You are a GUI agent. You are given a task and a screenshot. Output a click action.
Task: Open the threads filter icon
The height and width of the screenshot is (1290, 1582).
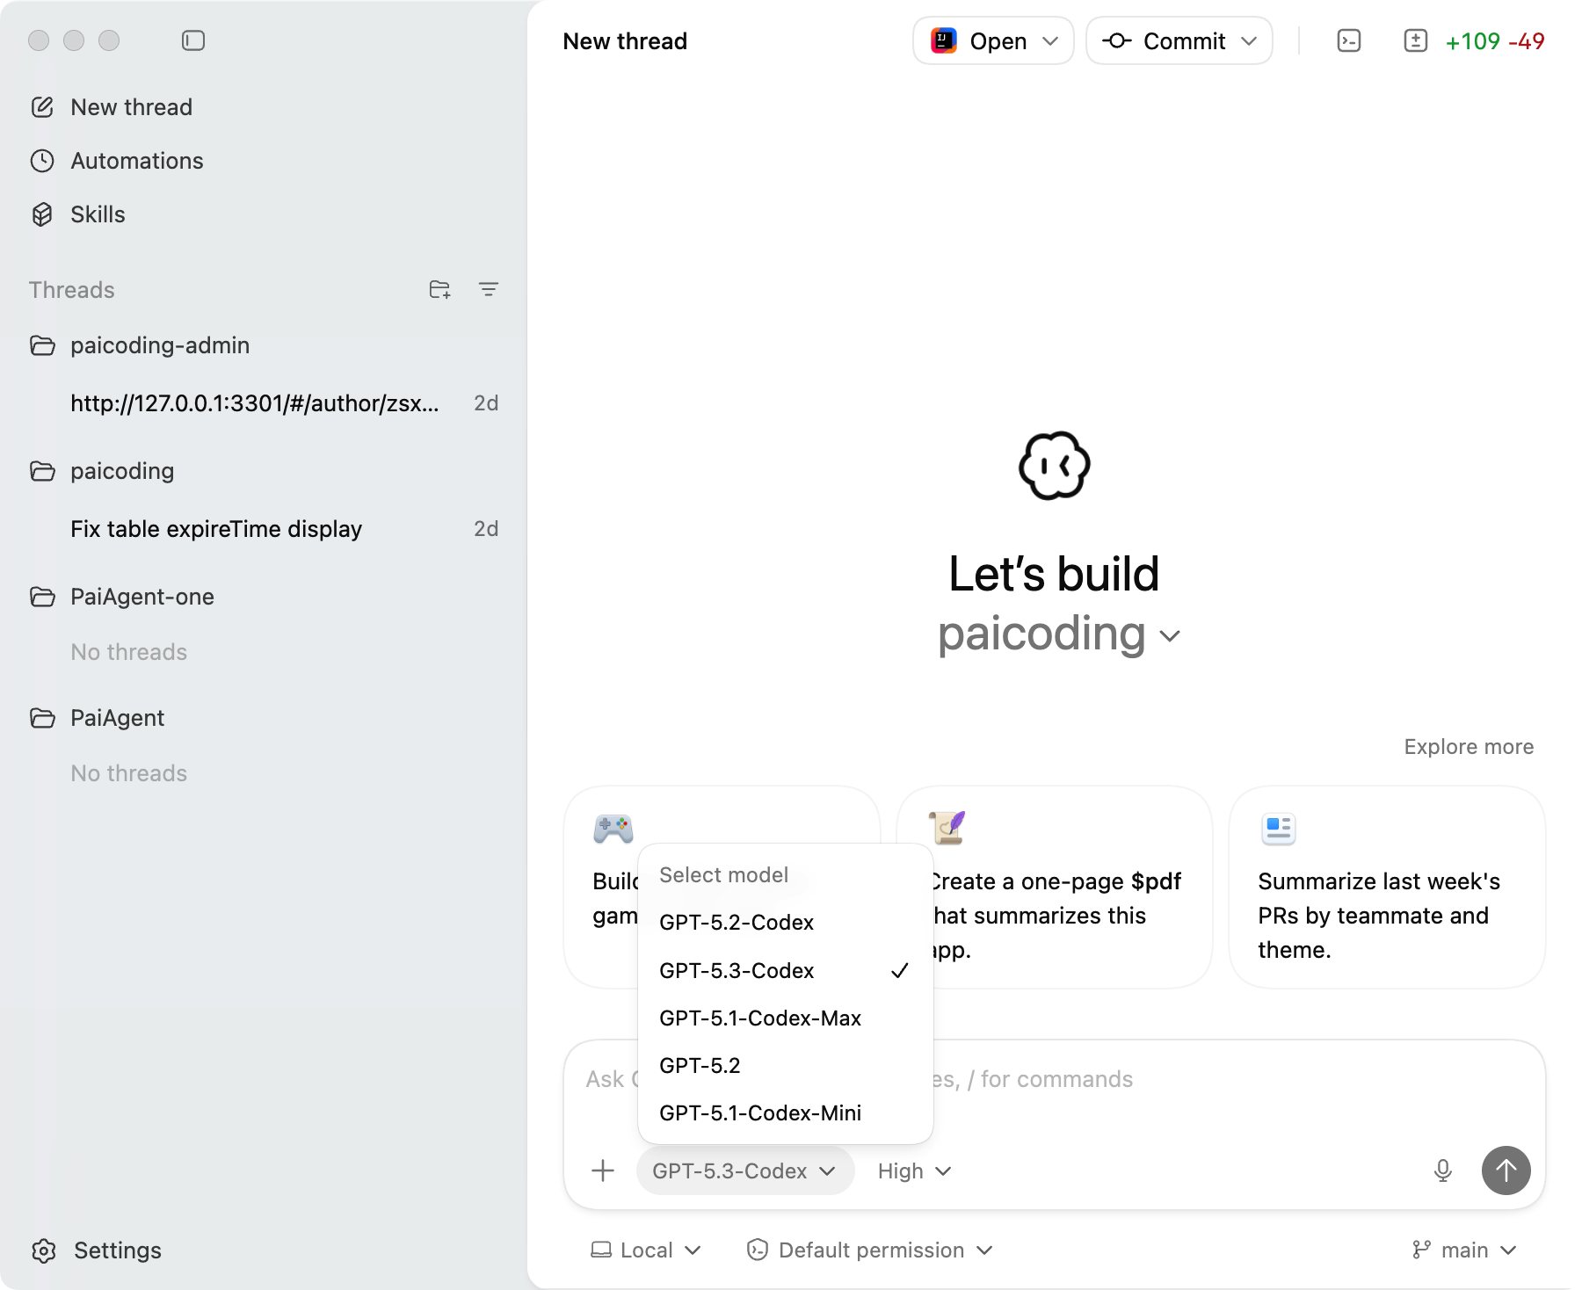point(489,289)
